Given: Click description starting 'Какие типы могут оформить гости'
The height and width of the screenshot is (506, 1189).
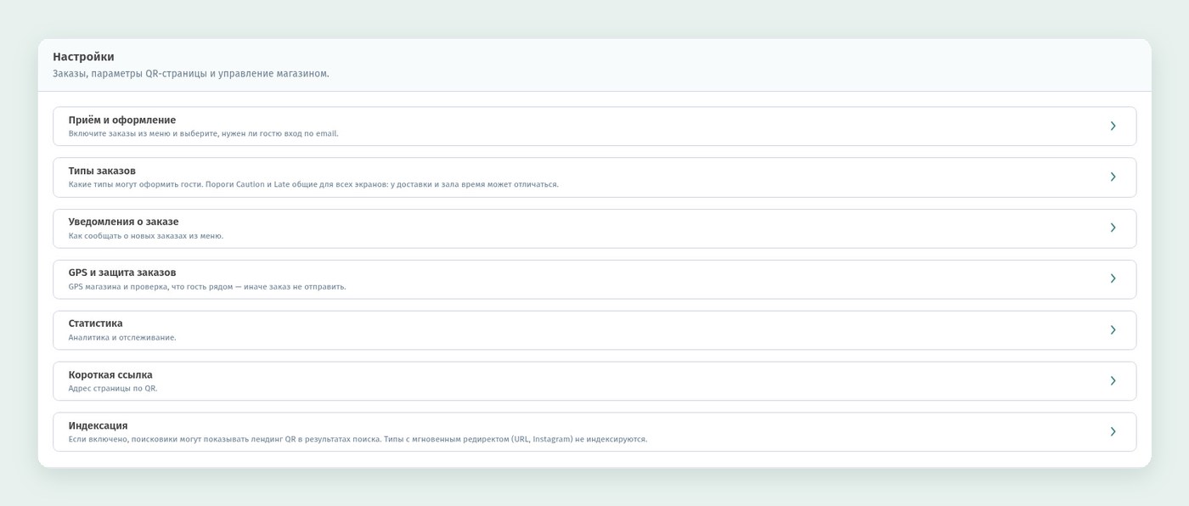Looking at the screenshot, I should pos(313,185).
